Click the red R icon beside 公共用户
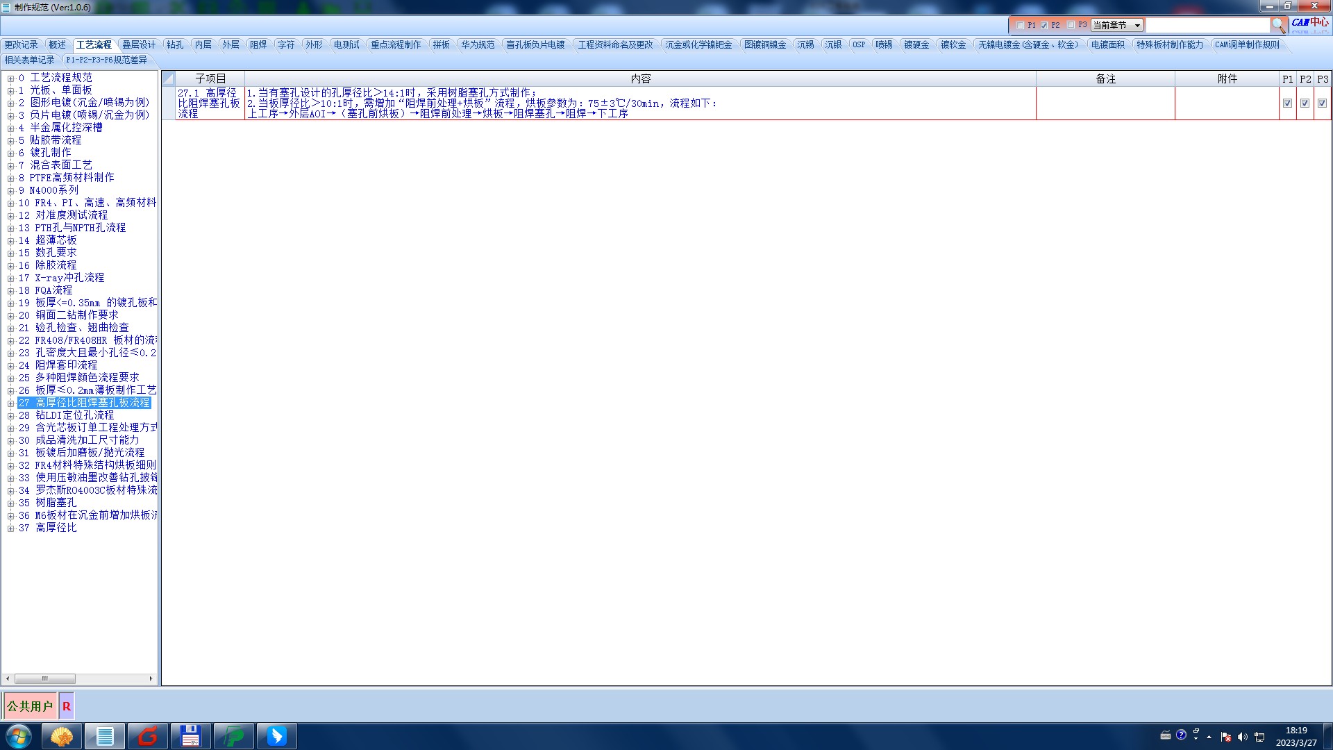This screenshot has height=750, width=1333. tap(67, 706)
